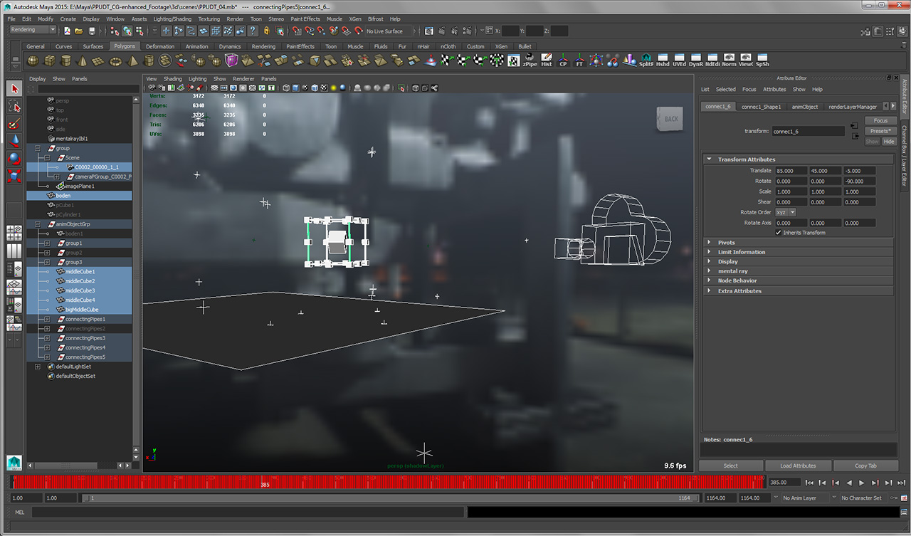The image size is (911, 536).
Task: Open the Rotate Order dropdown
Action: click(786, 212)
